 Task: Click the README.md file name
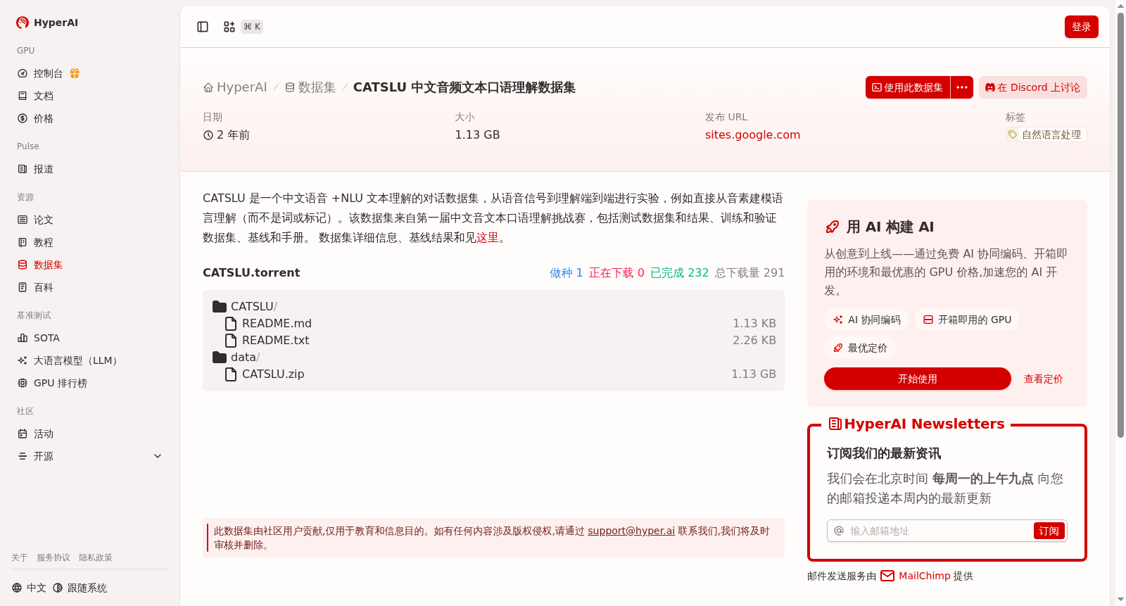[x=277, y=323]
